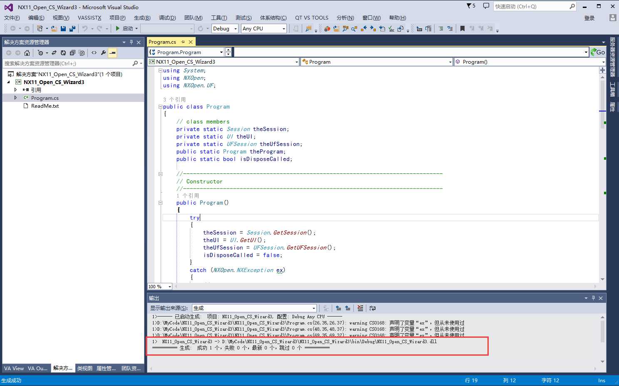Open NX11_Open_CS_Wizard3 project navigation dropdown
The width and height of the screenshot is (619, 386).
click(296, 62)
